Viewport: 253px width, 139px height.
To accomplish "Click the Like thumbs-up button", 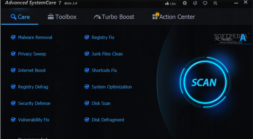I will coord(170,3).
